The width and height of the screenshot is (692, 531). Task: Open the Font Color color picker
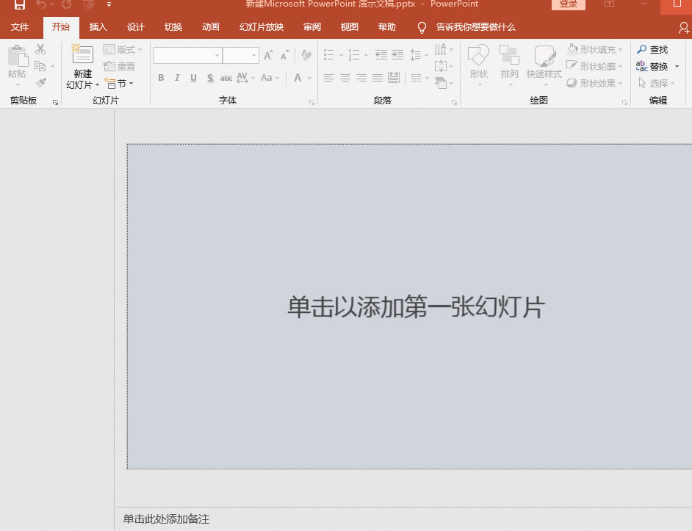(297, 78)
